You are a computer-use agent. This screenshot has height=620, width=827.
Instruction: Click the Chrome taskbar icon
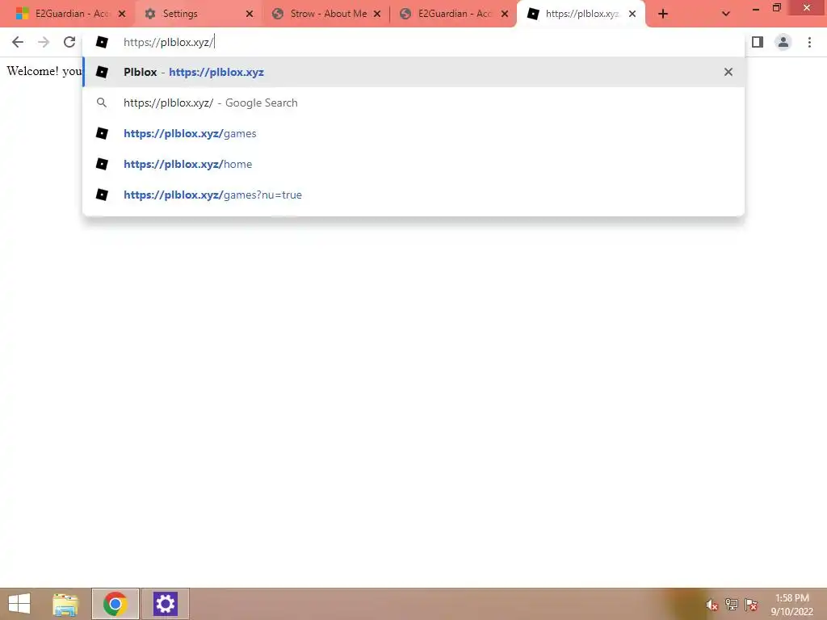pos(115,604)
